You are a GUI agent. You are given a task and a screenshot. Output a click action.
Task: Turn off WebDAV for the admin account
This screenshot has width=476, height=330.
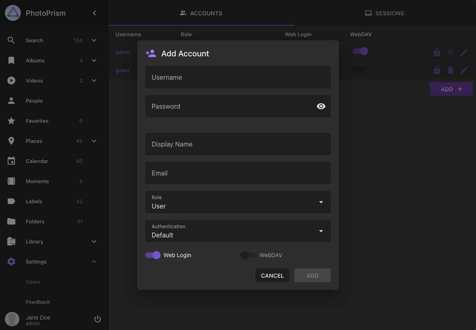click(x=360, y=51)
